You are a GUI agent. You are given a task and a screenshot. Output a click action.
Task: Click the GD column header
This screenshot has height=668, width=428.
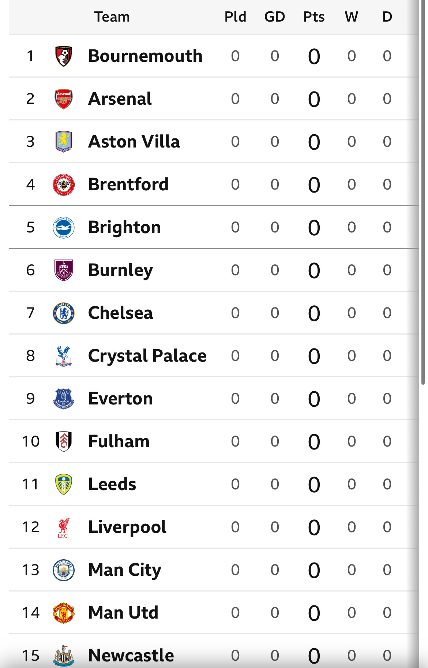point(275,17)
